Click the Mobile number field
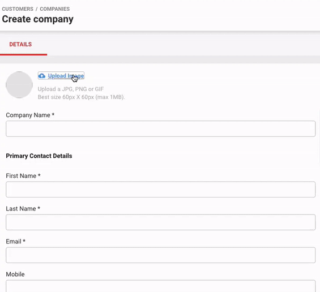The image size is (320, 292). pyautogui.click(x=161, y=286)
